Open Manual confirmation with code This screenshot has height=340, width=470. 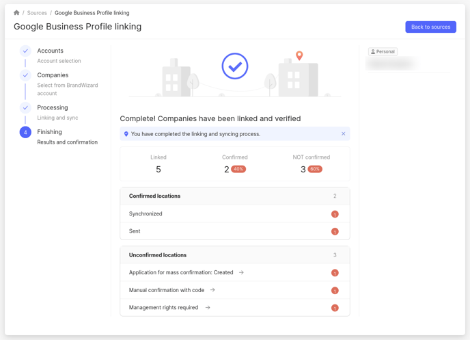167,290
